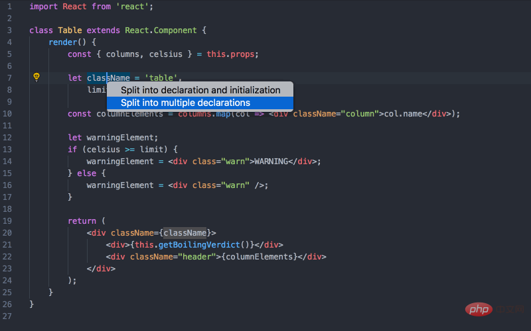Screen dimensions: 531x331
Task: Click this.props on line 5
Action: [x=230, y=54]
